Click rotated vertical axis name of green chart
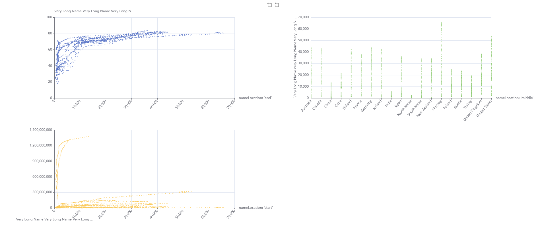 pos(295,58)
